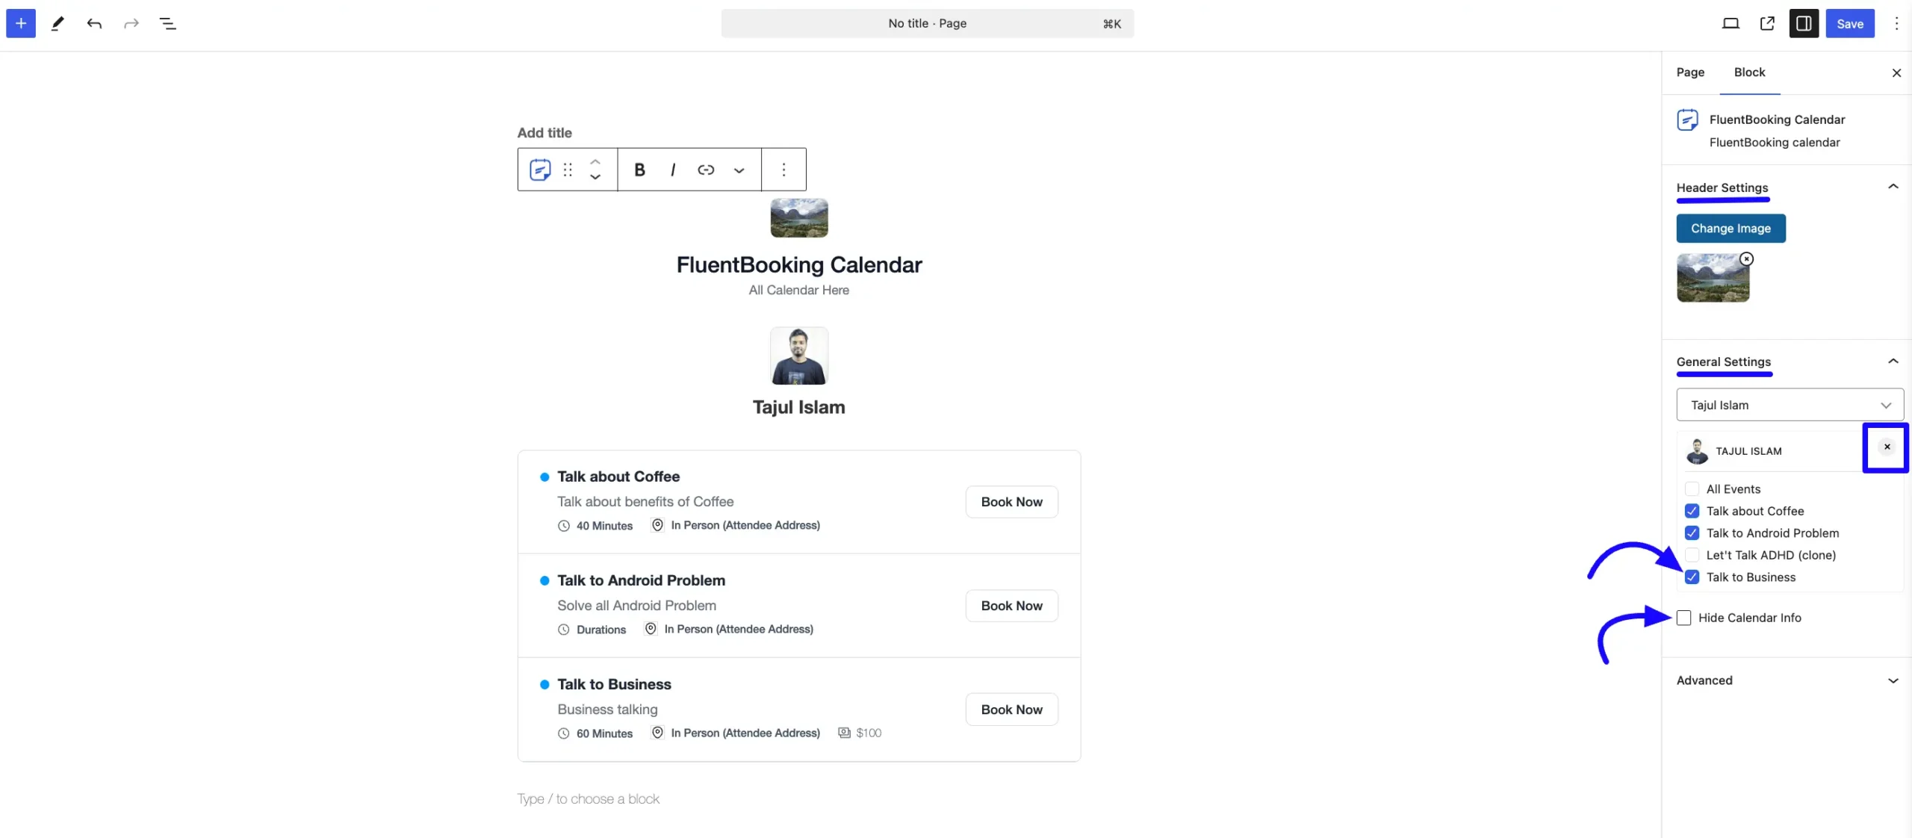Enable the All Events checkbox
Image resolution: width=1912 pixels, height=838 pixels.
click(x=1692, y=489)
